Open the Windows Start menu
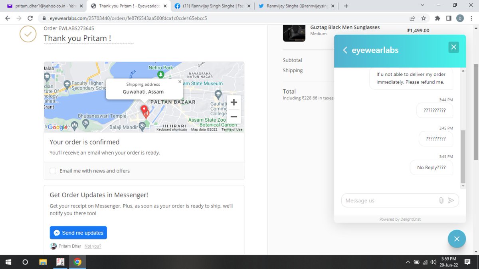 [8, 262]
